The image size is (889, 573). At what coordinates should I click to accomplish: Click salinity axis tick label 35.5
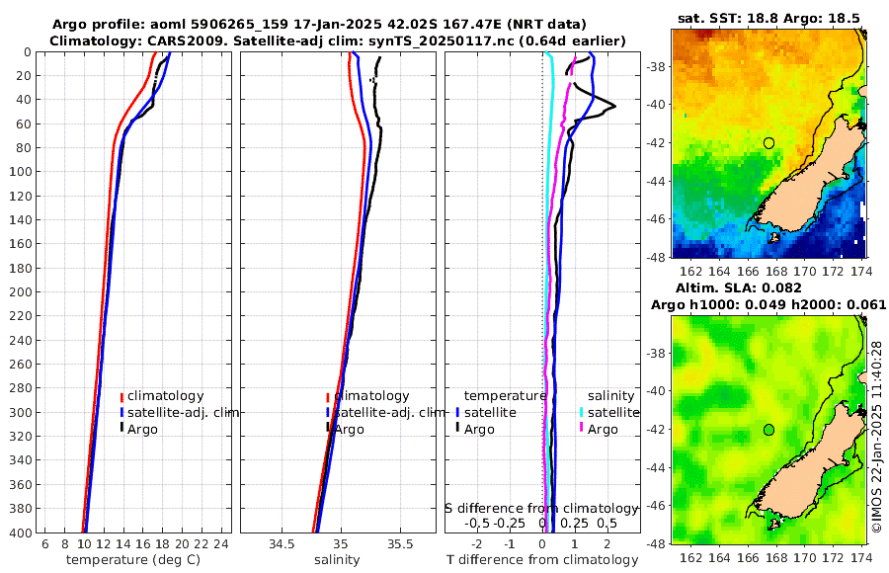400,544
